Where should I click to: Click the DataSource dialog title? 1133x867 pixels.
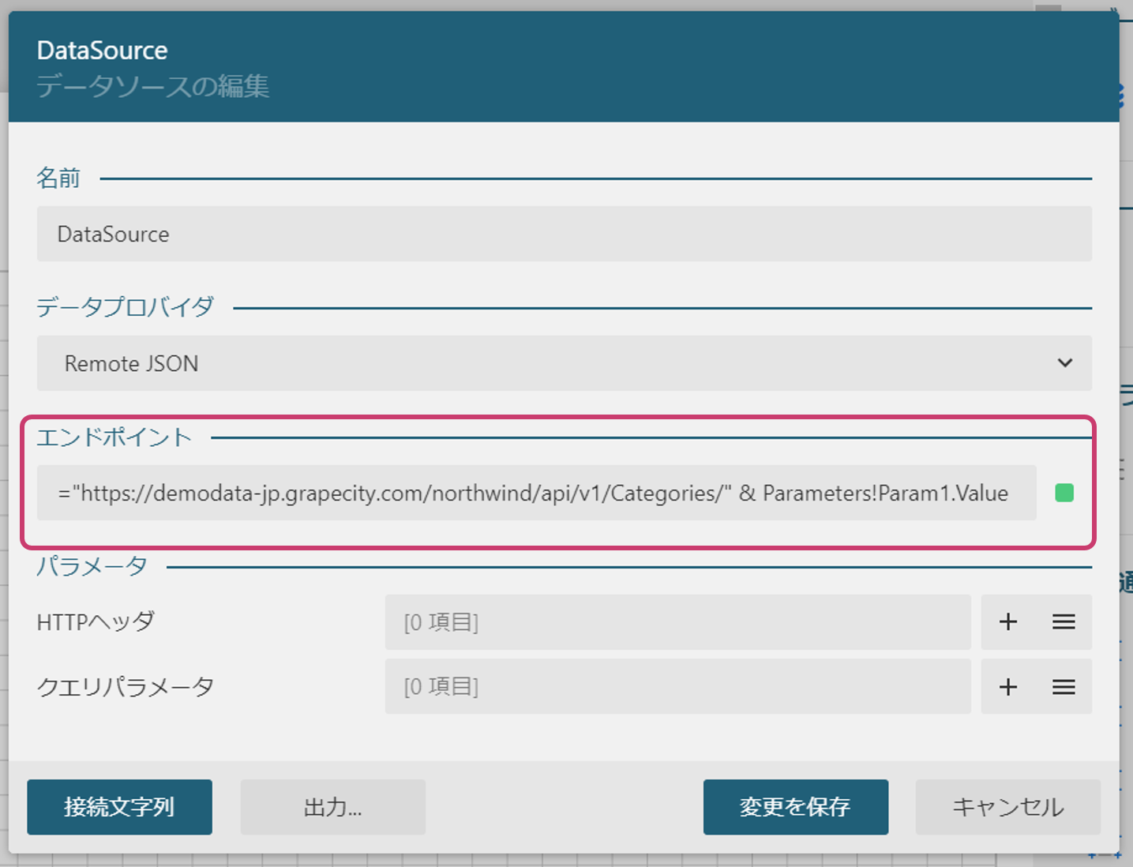[102, 51]
